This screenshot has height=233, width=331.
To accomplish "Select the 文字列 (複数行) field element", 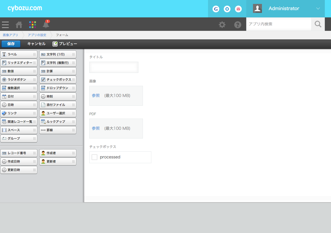I will click(58, 63).
